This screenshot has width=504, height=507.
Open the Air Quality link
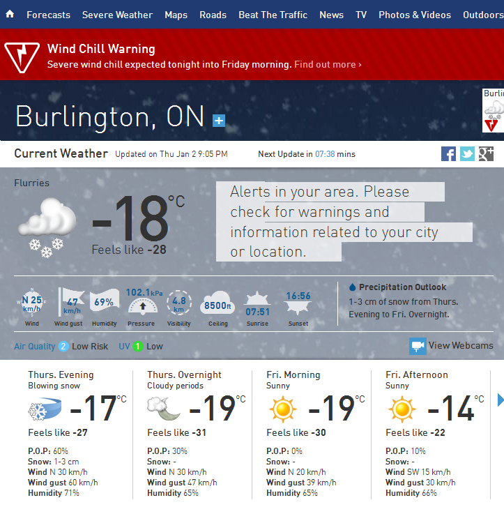point(35,347)
